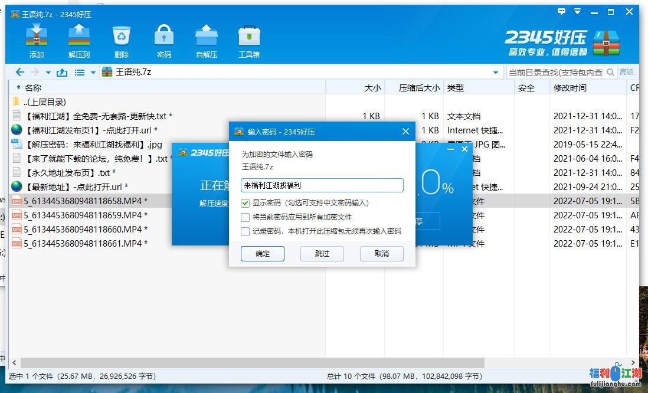The image size is (648, 393).
Task: Open the feedback bubble icon in title bar
Action: (562, 11)
